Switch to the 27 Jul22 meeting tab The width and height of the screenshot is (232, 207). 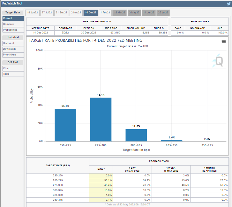(x=47, y=13)
